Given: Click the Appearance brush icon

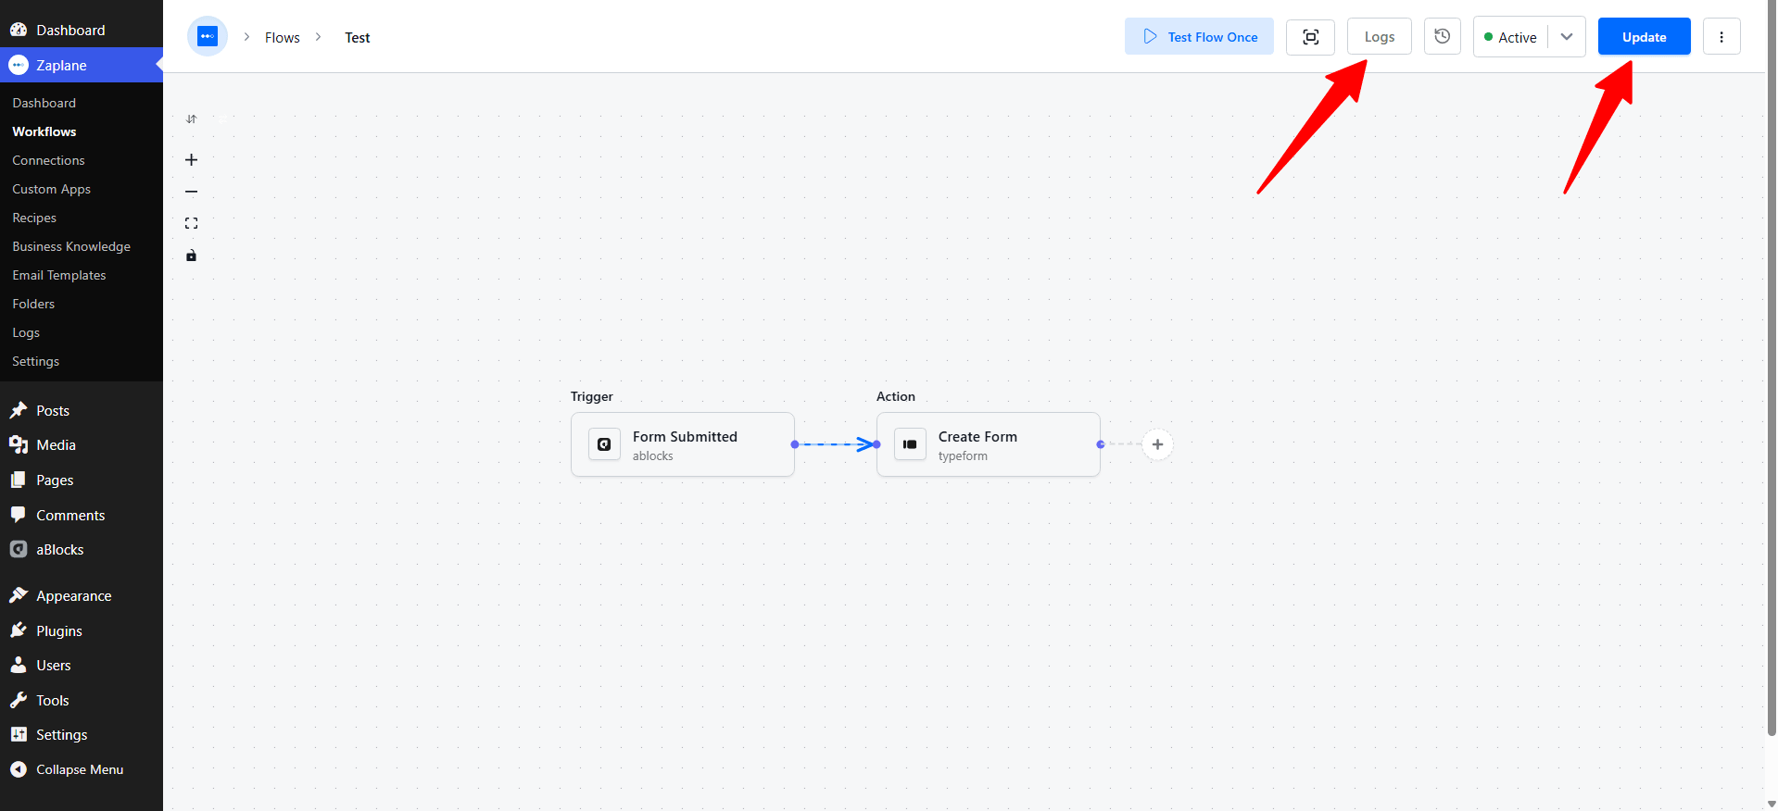Looking at the screenshot, I should (19, 595).
